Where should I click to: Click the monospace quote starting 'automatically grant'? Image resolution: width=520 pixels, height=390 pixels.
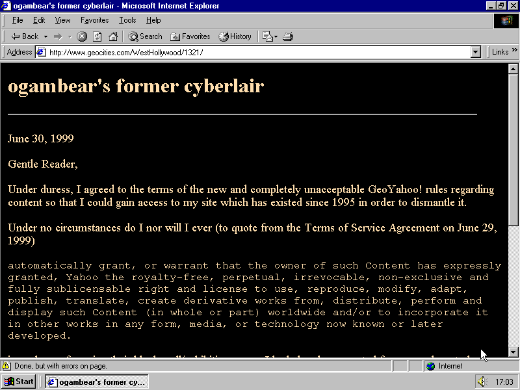(254, 300)
